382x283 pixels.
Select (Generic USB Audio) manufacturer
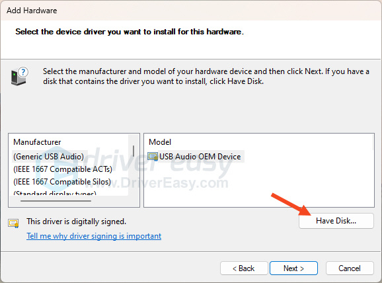click(48, 157)
